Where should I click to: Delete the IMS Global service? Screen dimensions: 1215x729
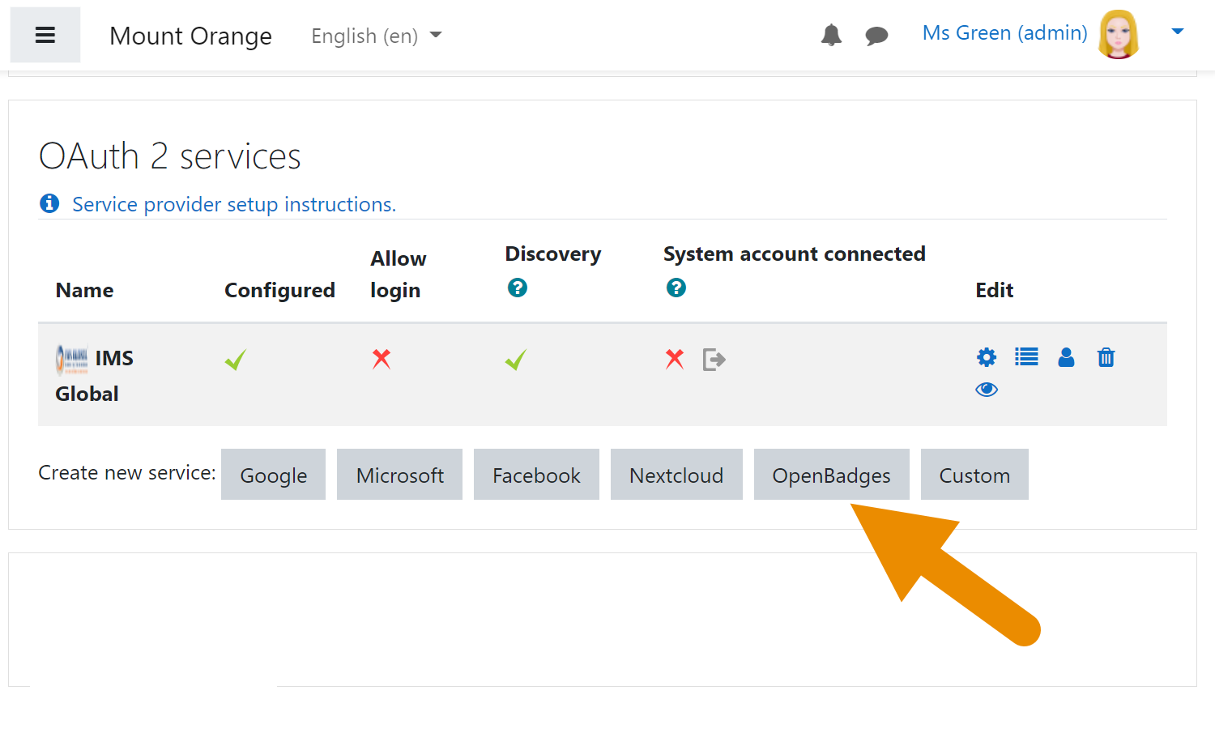pyautogui.click(x=1106, y=357)
